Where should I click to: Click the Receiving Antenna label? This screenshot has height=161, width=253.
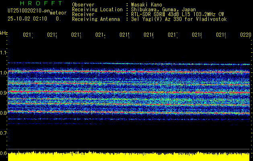pyautogui.click(x=96, y=19)
